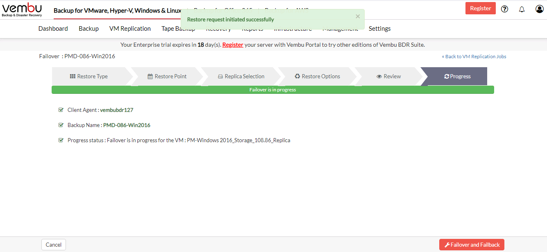Viewport: 547px width, 252px height.
Task: Click the drive icon on Replica Selection
Action: tap(220, 76)
